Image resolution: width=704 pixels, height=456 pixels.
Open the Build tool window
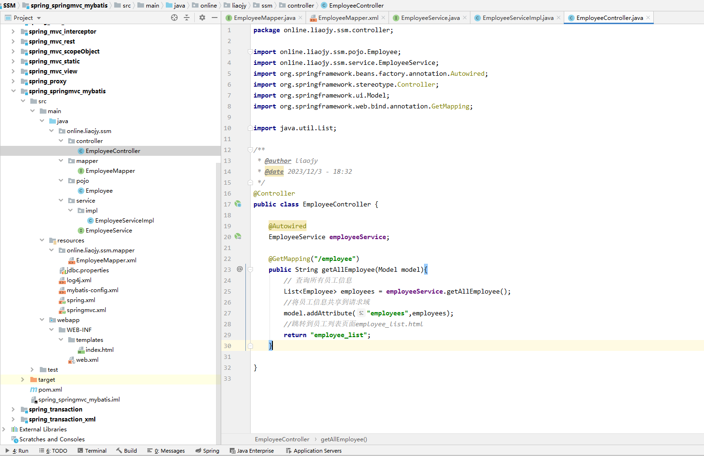click(x=126, y=451)
